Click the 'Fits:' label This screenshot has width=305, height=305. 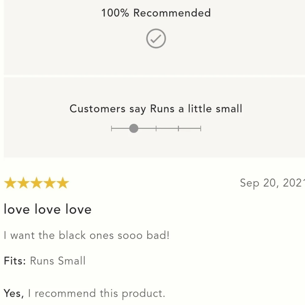(15, 261)
